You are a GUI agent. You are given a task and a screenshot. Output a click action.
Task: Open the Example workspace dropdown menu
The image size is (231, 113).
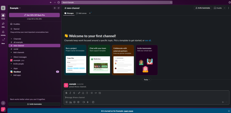pyautogui.click(x=15, y=8)
